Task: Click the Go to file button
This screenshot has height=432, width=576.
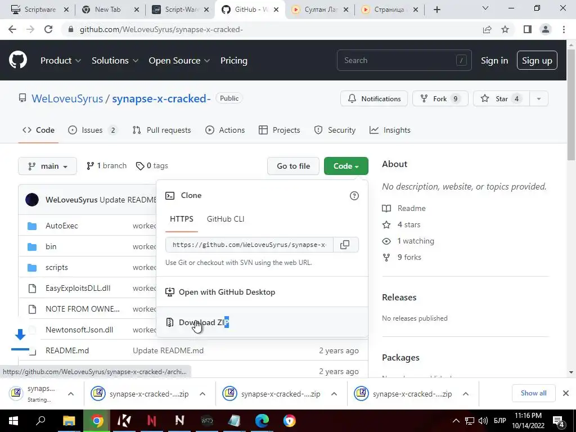Action: (293, 166)
